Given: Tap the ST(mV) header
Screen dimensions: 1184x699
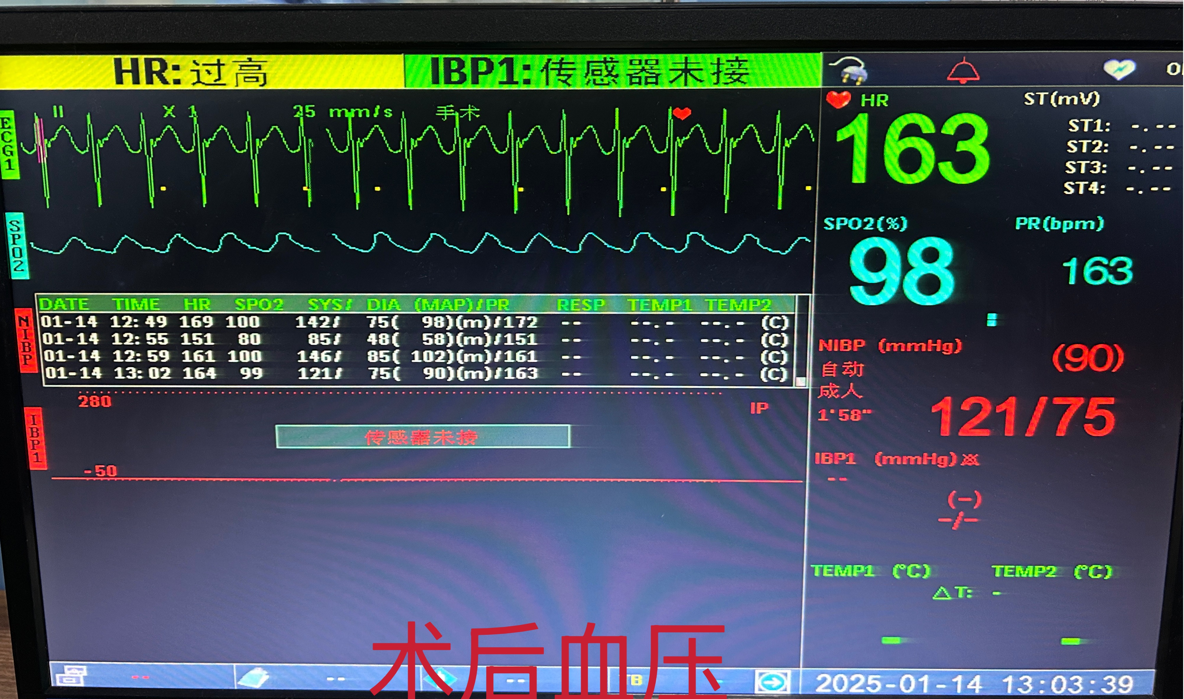Looking at the screenshot, I should 1061,99.
